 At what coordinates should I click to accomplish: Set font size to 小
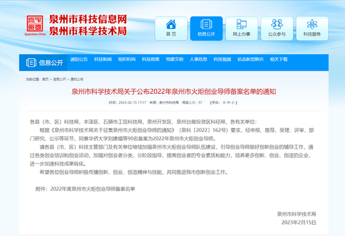click(233, 102)
